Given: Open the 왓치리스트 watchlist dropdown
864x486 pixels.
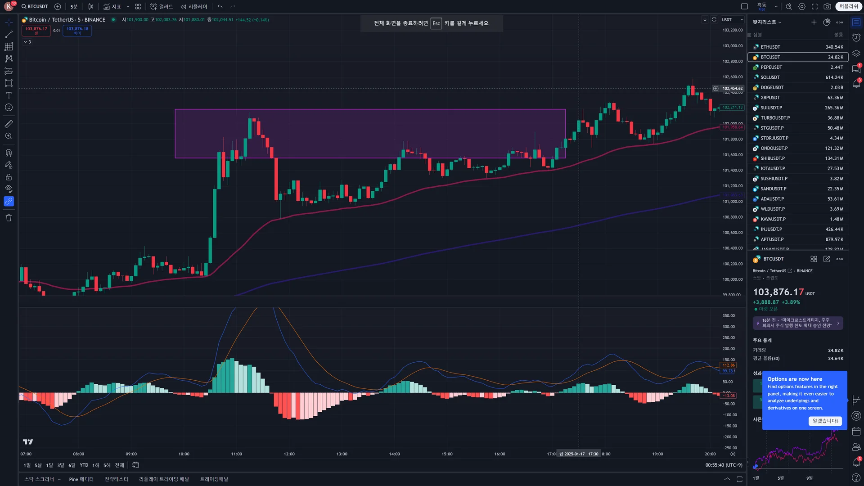Looking at the screenshot, I should point(767,22).
